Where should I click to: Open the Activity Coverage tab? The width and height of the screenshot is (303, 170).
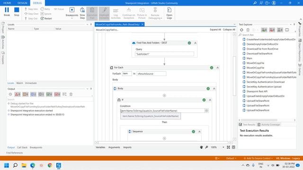tap(269, 125)
